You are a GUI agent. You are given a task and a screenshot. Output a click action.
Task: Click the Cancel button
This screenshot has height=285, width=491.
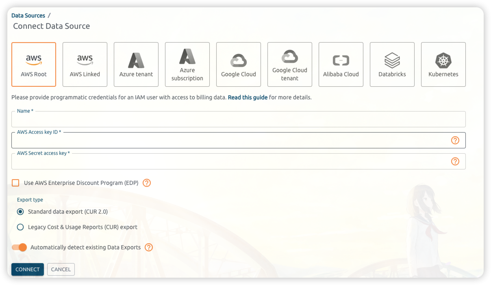click(61, 269)
